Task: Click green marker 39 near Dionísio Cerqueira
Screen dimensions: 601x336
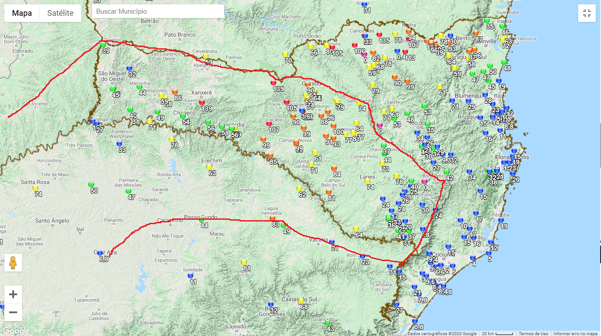Action: tap(103, 44)
